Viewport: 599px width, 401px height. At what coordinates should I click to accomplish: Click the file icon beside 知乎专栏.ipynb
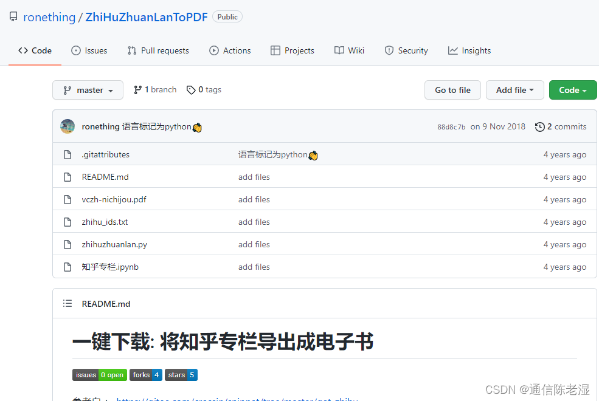point(68,267)
